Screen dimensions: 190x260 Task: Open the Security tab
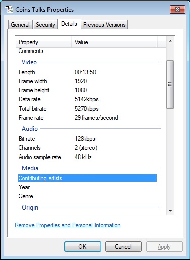pyautogui.click(x=45, y=25)
